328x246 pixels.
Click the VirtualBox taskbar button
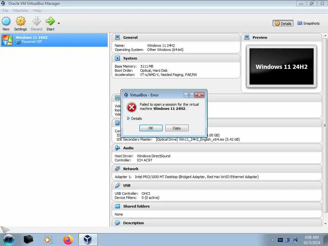88,240
